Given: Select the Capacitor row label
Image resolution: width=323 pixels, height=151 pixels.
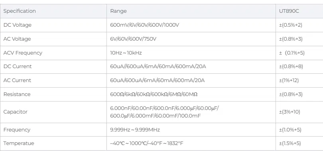Looking at the screenshot, I should pos(16,112).
